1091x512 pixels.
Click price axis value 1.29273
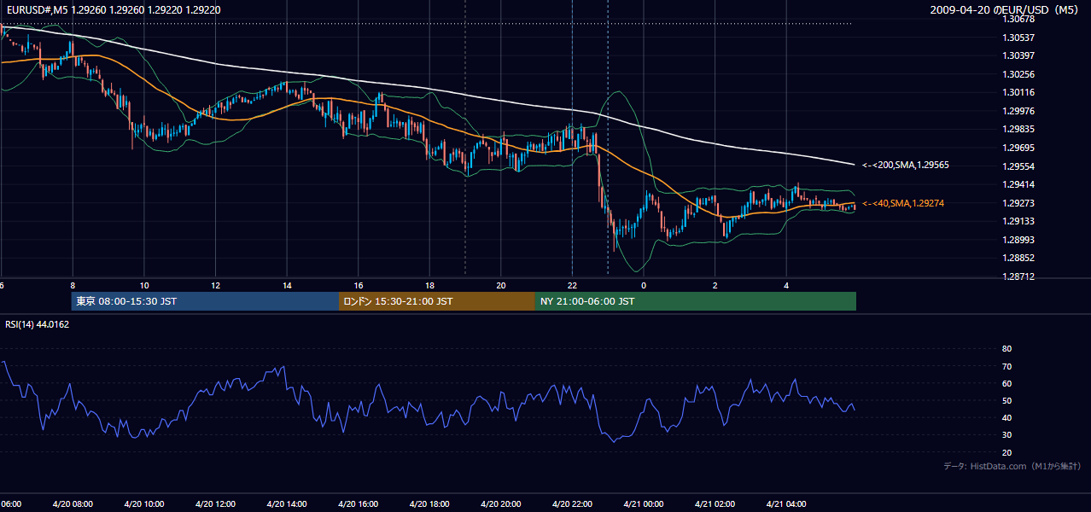pyautogui.click(x=1018, y=203)
